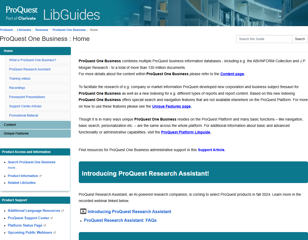Viewport: 308px width, 240px height.
Task: Click external-link icon next to Additional Language Resources
Action: coord(62,211)
